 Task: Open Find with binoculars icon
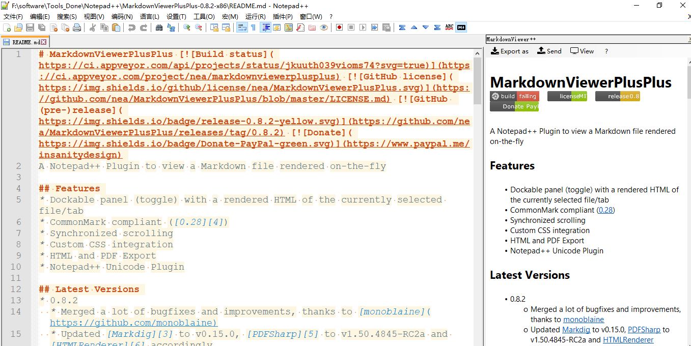pyautogui.click(x=159, y=27)
